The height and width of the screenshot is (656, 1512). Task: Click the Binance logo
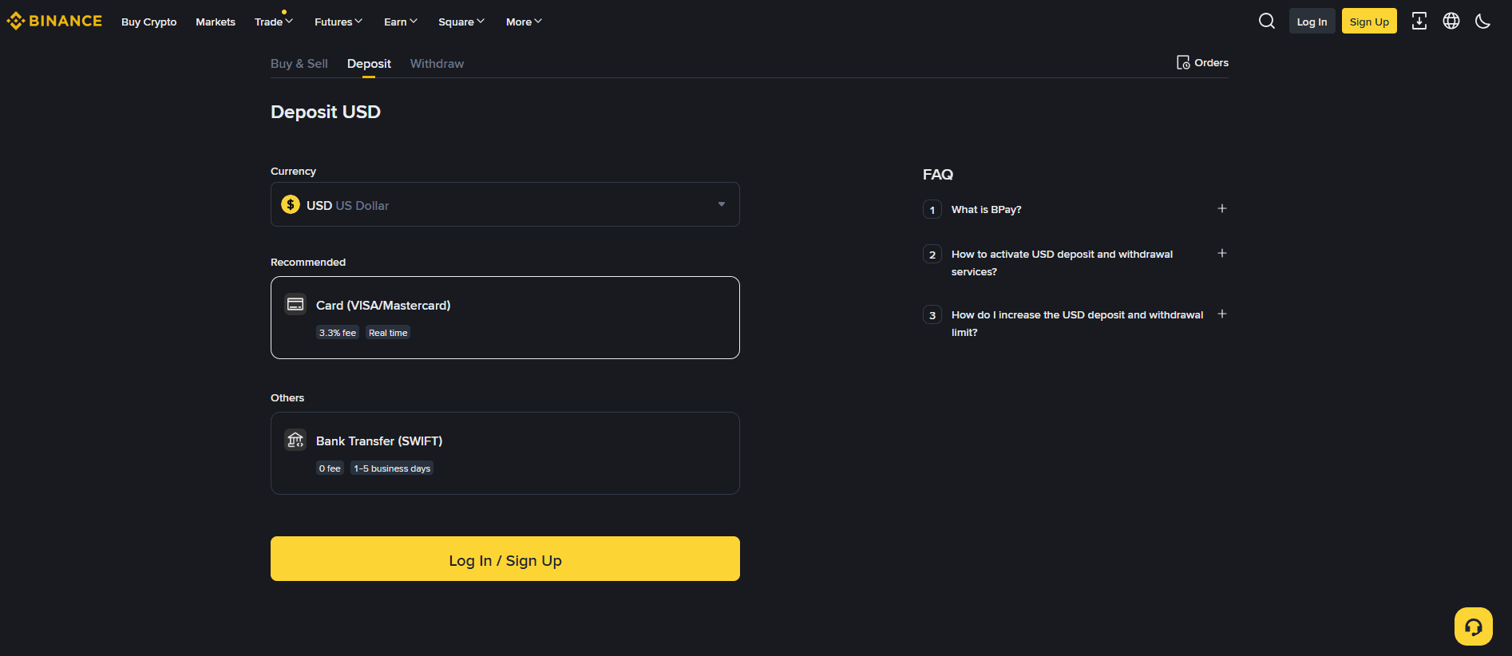54,22
